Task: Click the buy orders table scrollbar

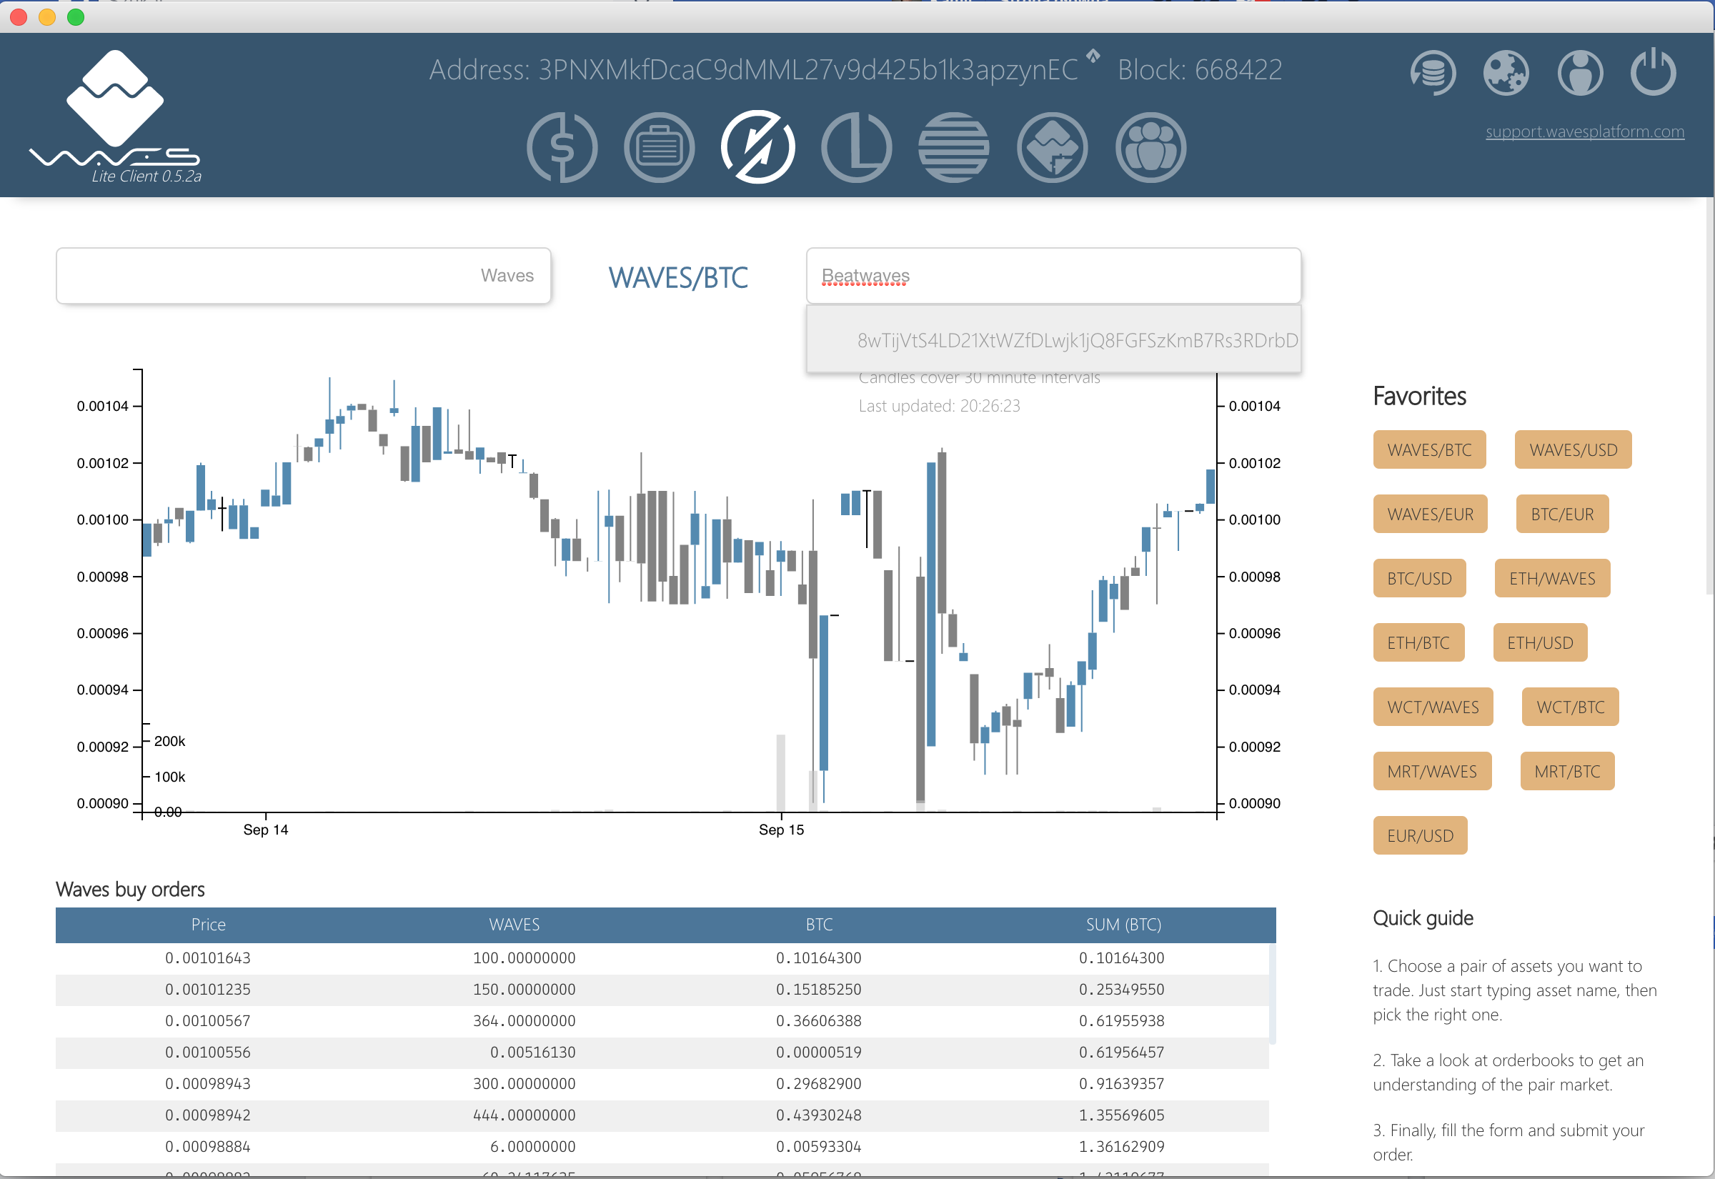Action: point(1273,994)
